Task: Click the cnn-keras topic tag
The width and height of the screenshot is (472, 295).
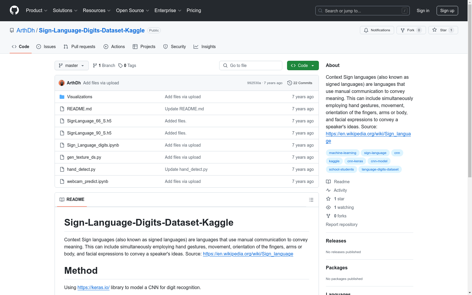Action: pyautogui.click(x=355, y=161)
